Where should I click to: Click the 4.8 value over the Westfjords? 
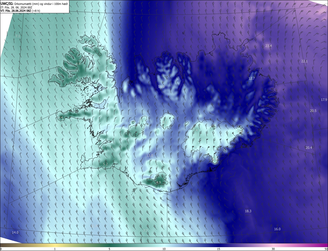78,64
